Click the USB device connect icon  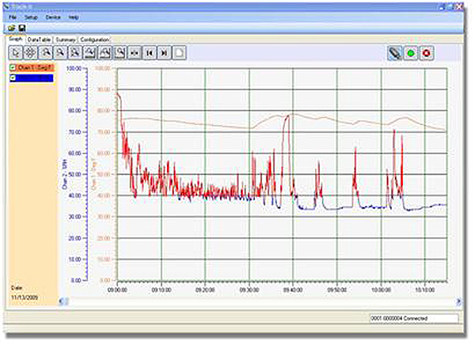pyautogui.click(x=393, y=52)
